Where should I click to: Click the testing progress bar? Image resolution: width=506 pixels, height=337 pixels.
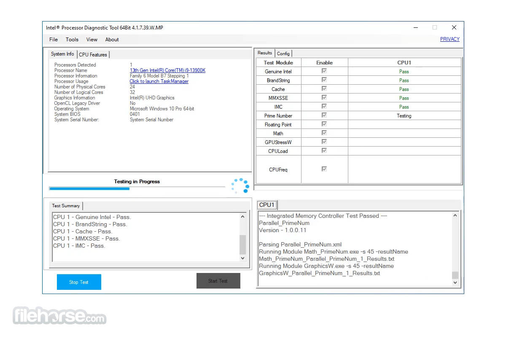click(x=137, y=188)
